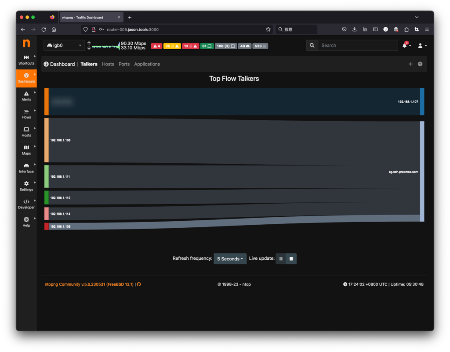The width and height of the screenshot is (450, 352).
Task: Open the 5 Seconds refresh frequency dropdown
Action: (x=230, y=259)
